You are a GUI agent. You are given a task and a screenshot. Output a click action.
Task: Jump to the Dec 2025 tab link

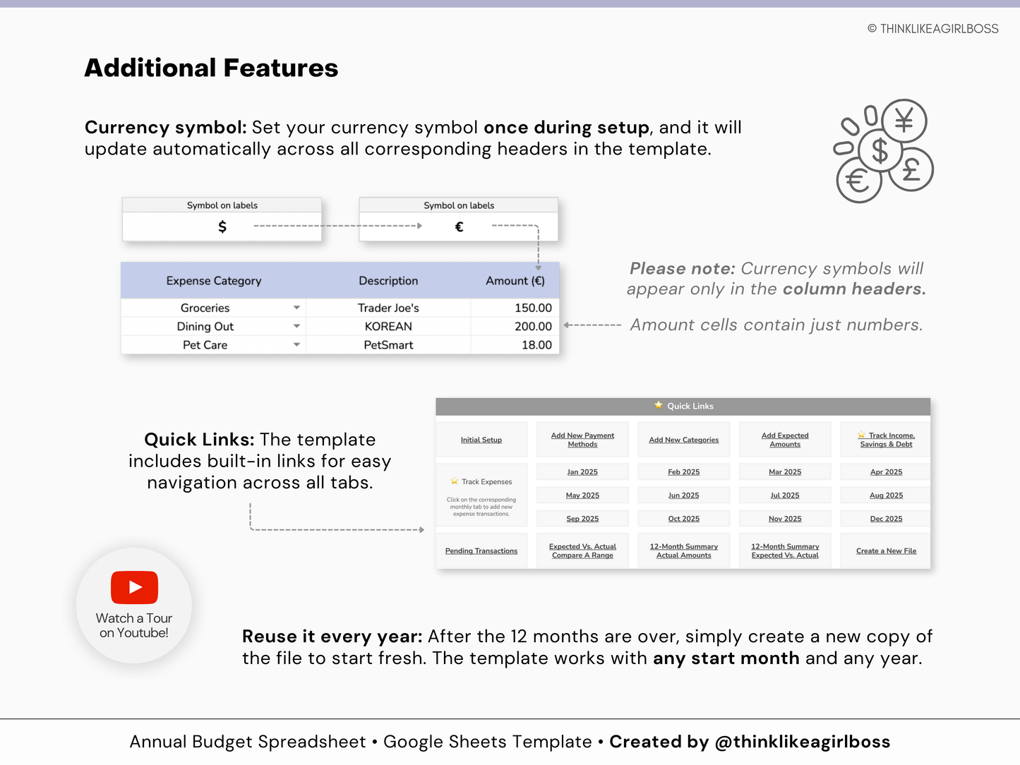tap(886, 519)
